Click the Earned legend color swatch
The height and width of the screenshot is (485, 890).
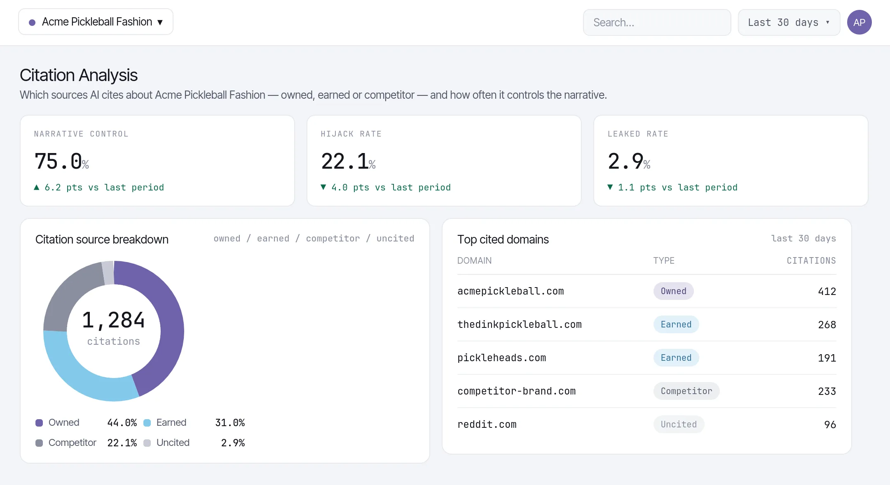147,423
